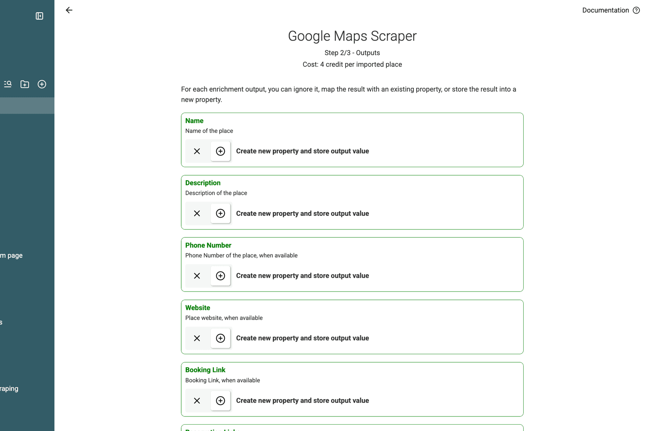Ignore the Website output with the X icon
This screenshot has height=431, width=649.
coord(197,338)
